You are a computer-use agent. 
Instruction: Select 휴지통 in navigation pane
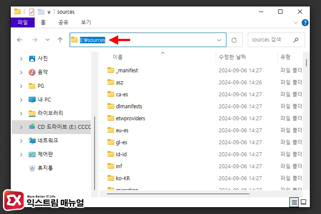[45, 168]
